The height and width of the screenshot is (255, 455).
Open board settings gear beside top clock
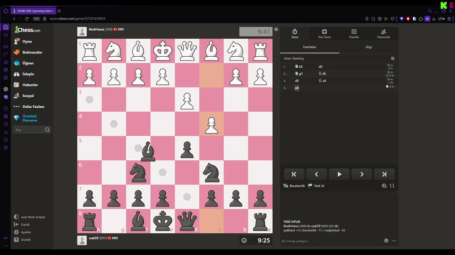pyautogui.click(x=276, y=29)
